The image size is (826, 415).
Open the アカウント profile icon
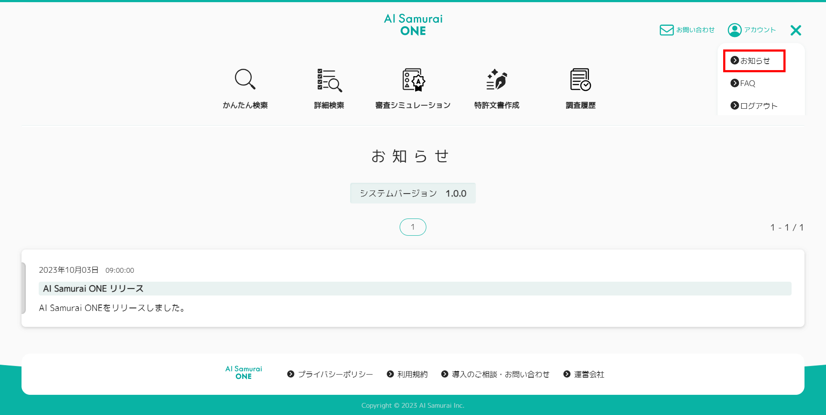coord(735,30)
